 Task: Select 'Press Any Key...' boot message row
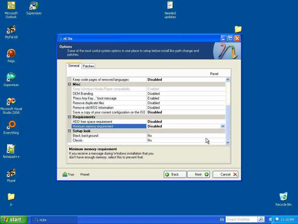point(148,98)
